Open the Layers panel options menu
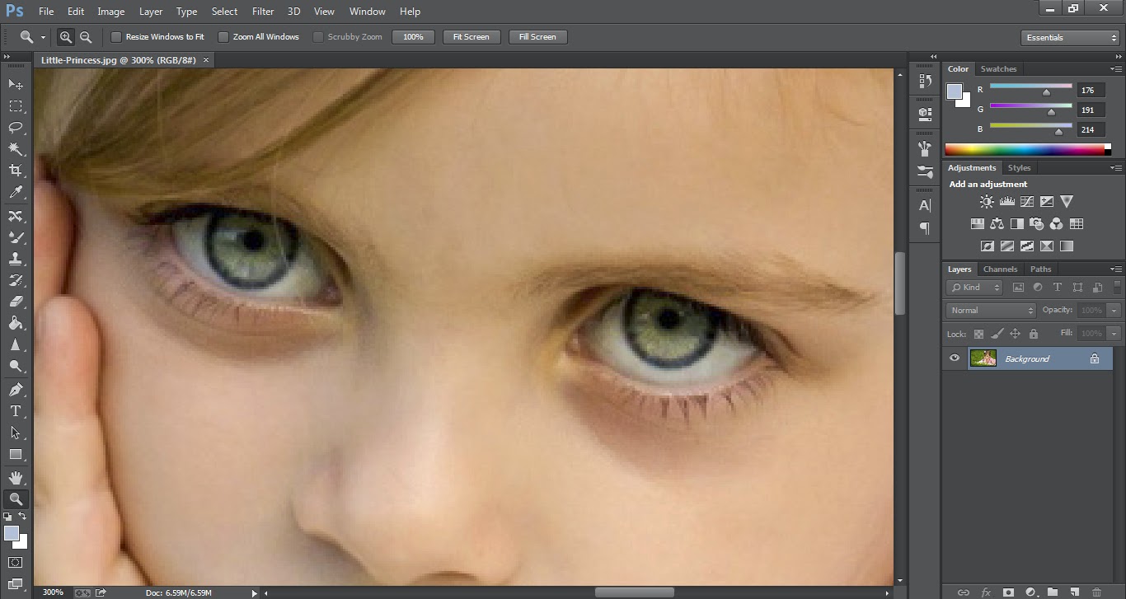 [x=1115, y=269]
